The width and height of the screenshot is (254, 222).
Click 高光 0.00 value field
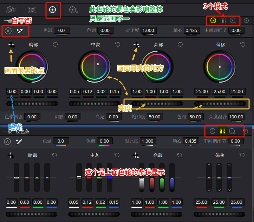click(113, 117)
